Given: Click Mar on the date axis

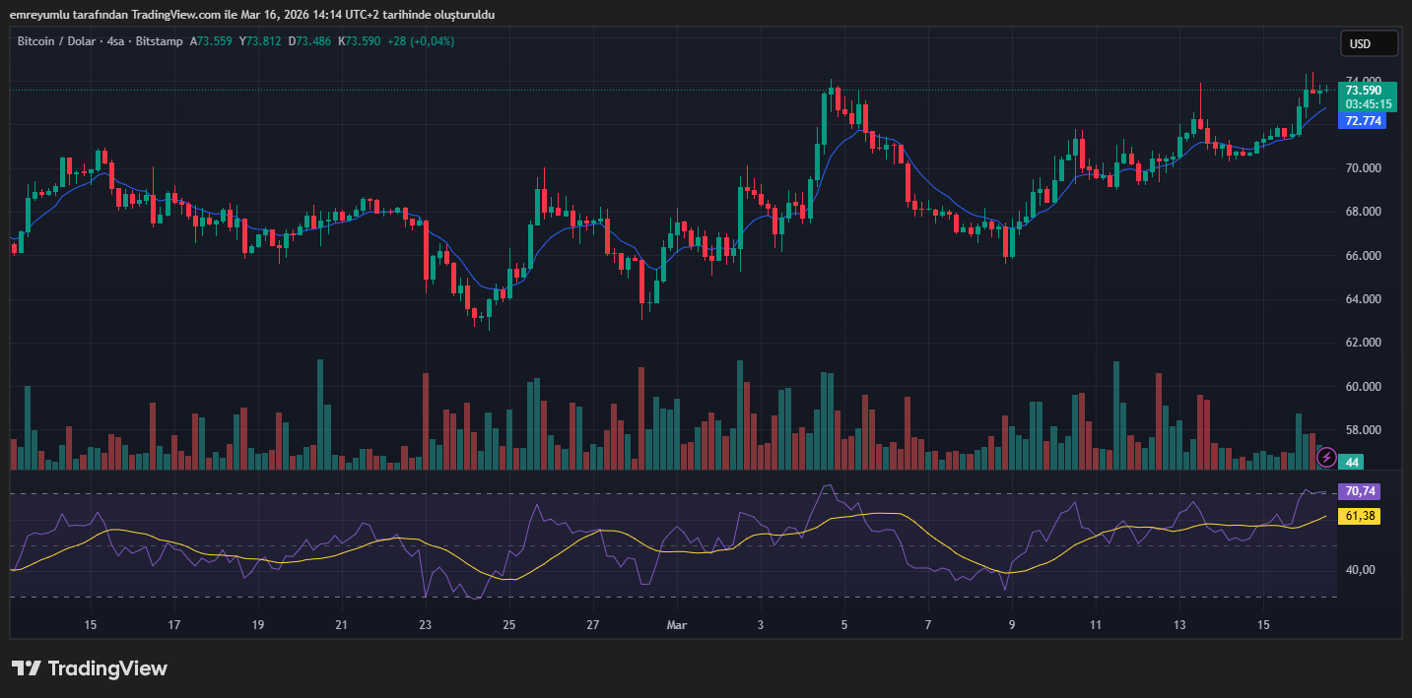Looking at the screenshot, I should (677, 625).
